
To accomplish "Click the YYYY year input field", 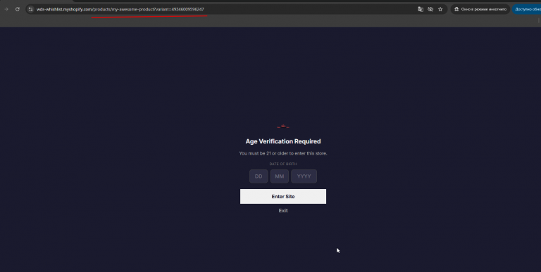I will tap(304, 176).
